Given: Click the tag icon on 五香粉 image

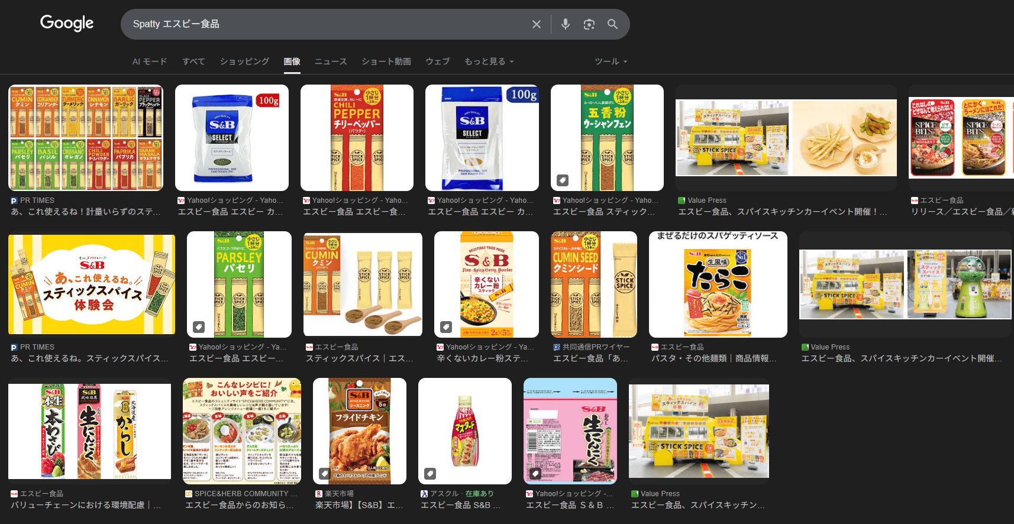Looking at the screenshot, I should pos(562,180).
